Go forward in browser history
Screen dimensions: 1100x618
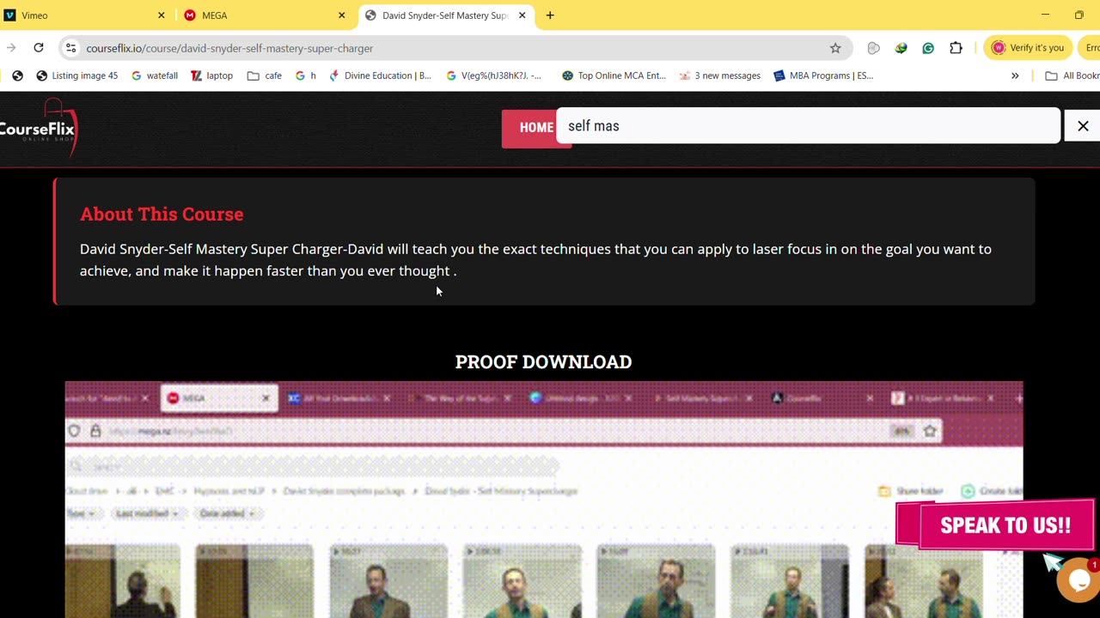coord(11,48)
